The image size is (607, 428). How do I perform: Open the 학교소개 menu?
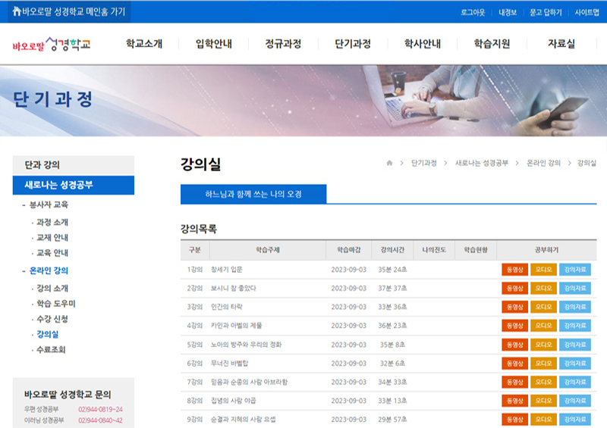click(x=144, y=44)
